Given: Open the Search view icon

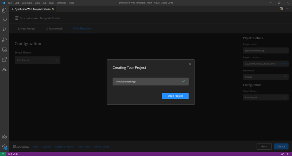Looking at the screenshot, I should point(4,20).
